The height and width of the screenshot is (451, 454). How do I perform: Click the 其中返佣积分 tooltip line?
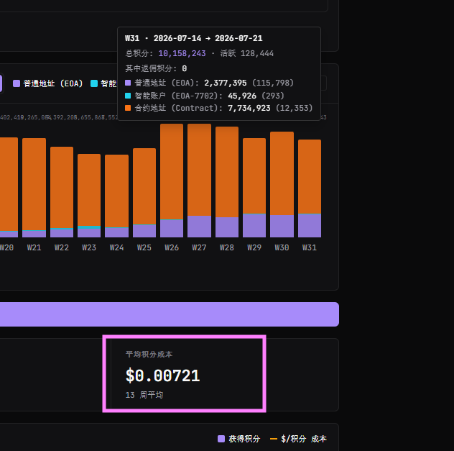click(156, 68)
